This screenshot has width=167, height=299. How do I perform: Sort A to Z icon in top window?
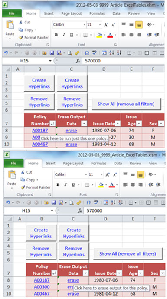click(112, 53)
